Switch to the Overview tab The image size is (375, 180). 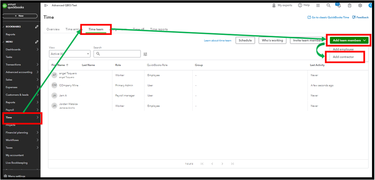53,29
